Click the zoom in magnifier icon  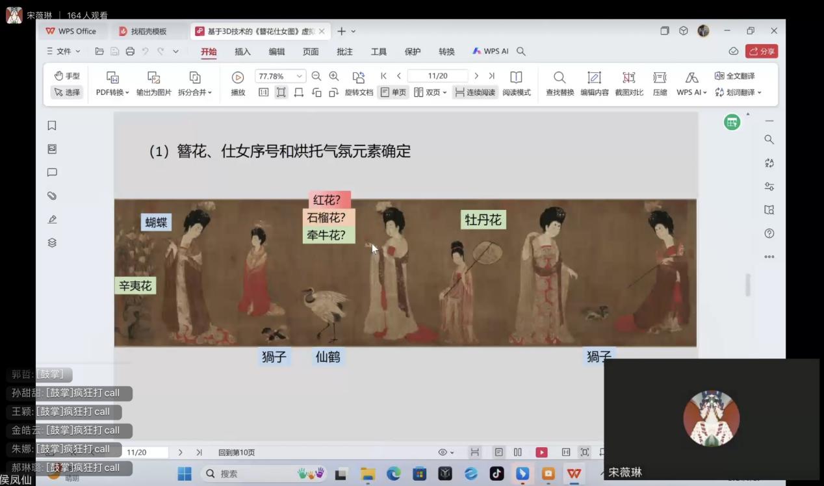334,76
